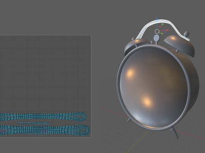Select the top UV island in UV editor
Image resolution: width=205 pixels, height=153 pixels.
tap(43, 116)
